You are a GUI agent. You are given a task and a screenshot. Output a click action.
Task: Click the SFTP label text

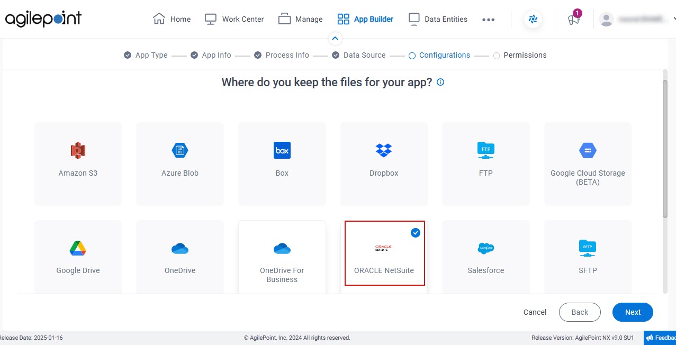tap(588, 270)
